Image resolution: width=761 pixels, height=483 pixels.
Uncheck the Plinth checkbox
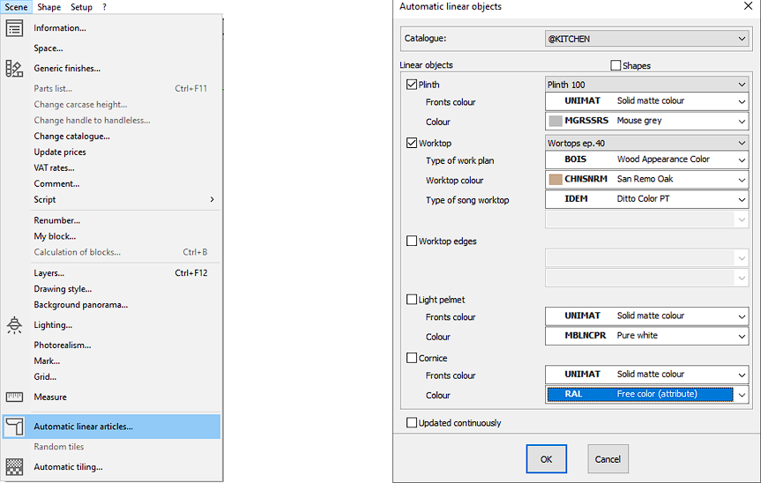click(412, 85)
